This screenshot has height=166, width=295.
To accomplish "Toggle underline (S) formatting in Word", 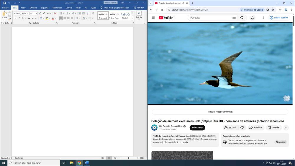I will coord(23,18).
